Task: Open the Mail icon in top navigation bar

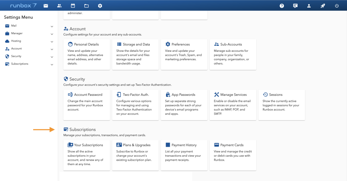Action: coord(46,6)
